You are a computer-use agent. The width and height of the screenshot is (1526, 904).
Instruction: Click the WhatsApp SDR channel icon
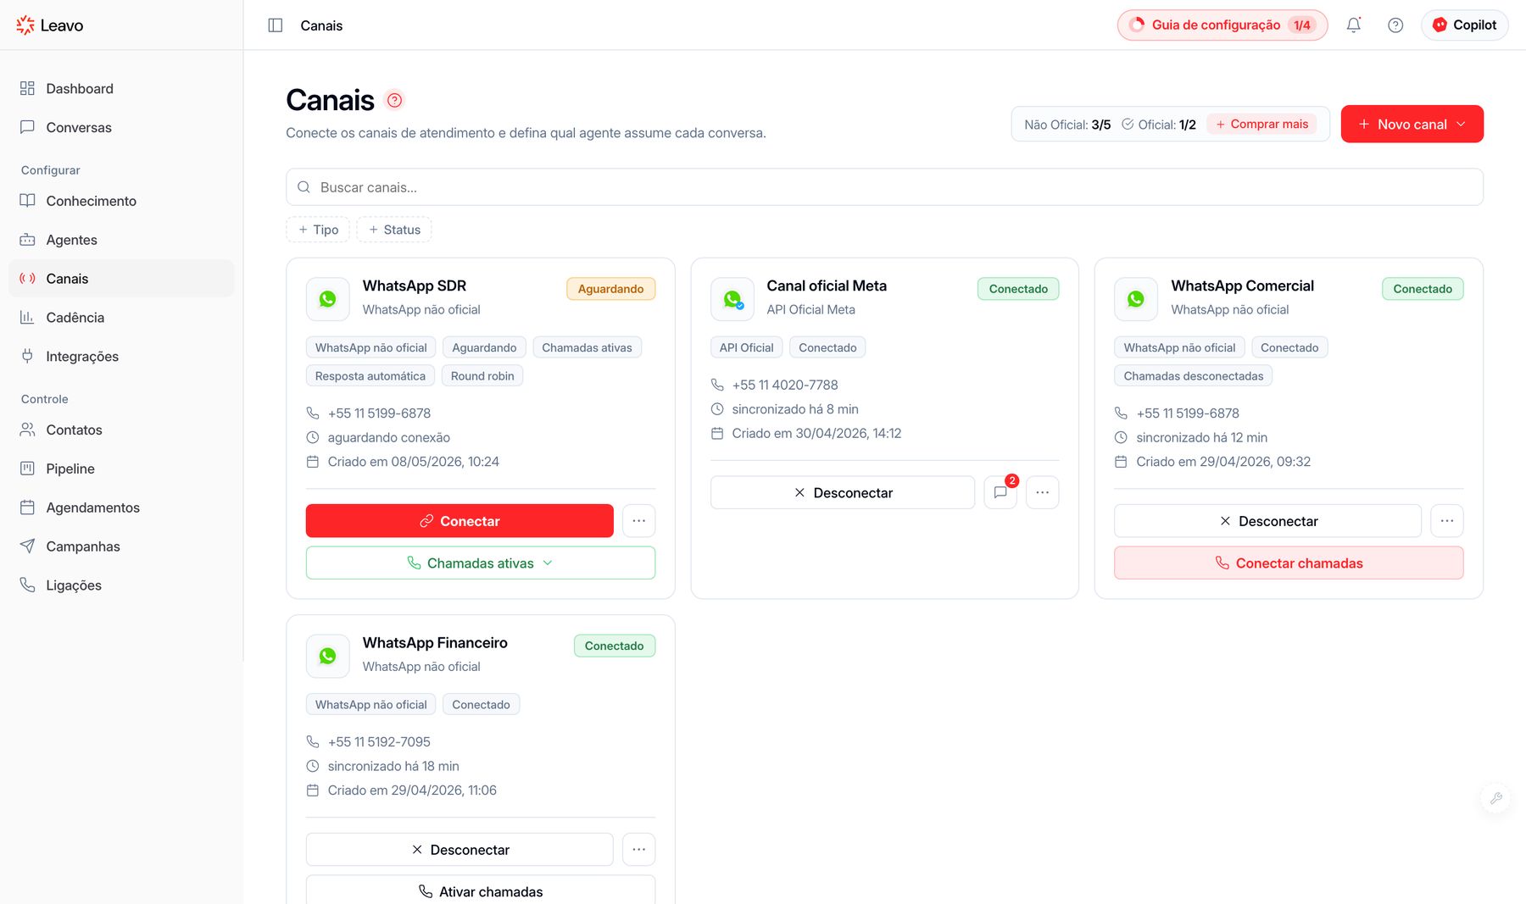coord(328,299)
